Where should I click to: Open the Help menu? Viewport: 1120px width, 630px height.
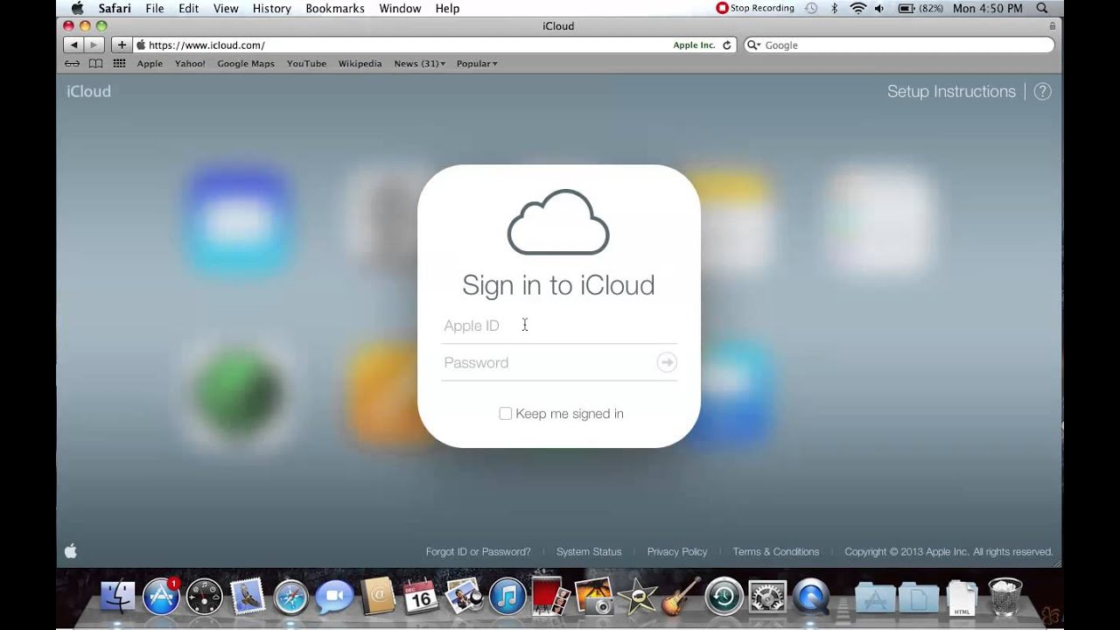(x=447, y=8)
